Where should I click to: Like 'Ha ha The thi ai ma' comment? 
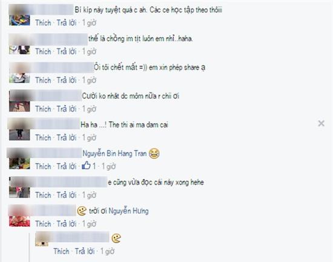(43, 138)
